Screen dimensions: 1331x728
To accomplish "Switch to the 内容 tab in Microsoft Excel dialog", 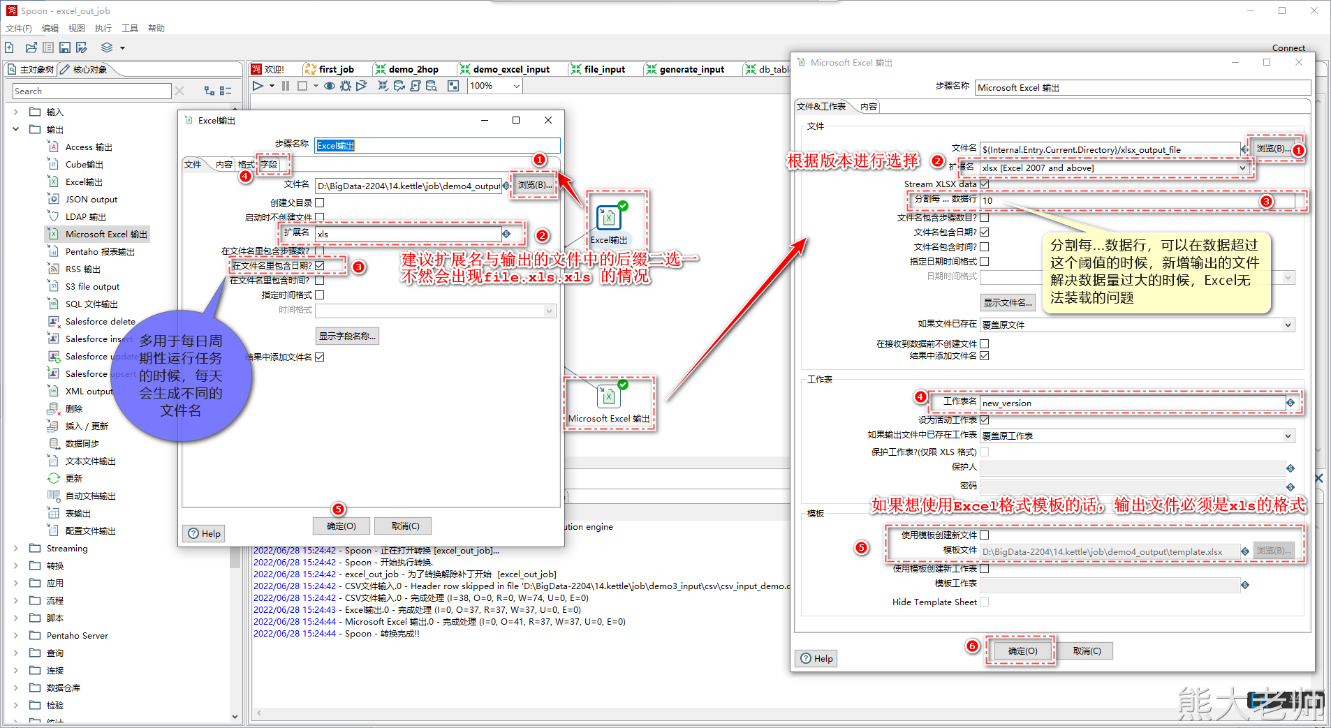I will coord(869,106).
